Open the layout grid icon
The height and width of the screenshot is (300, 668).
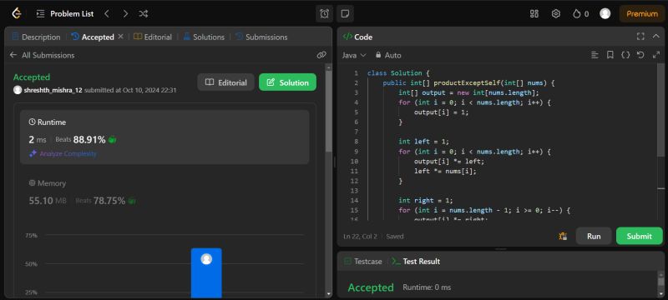pyautogui.click(x=534, y=13)
